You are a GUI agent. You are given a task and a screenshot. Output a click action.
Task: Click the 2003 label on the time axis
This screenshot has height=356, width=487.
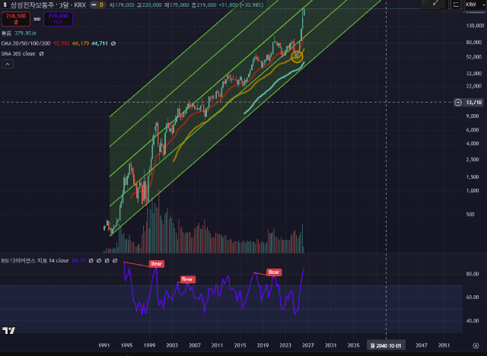pyautogui.click(x=172, y=345)
